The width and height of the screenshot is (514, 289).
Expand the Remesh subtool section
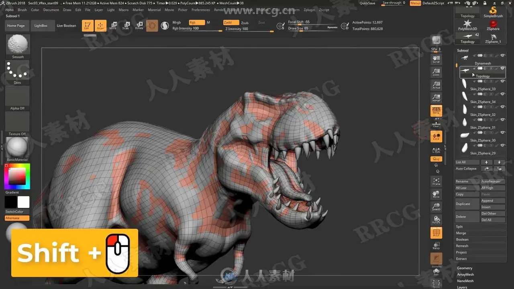click(x=462, y=246)
